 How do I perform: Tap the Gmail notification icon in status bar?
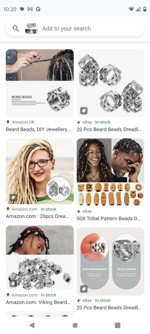pyautogui.click(x=30, y=9)
